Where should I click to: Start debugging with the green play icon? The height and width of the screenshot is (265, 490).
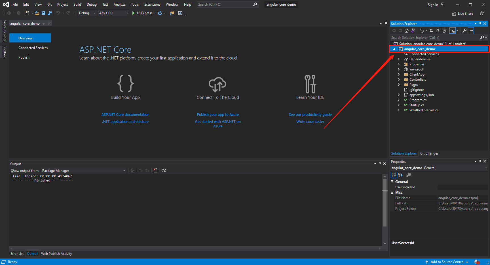click(134, 13)
